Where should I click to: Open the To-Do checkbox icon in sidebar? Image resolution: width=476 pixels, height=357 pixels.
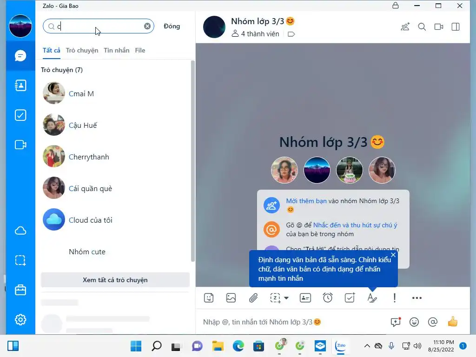20,115
